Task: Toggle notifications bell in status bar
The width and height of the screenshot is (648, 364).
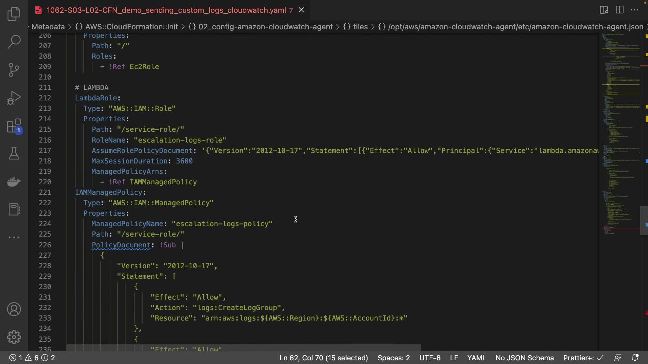Action: tap(635, 358)
